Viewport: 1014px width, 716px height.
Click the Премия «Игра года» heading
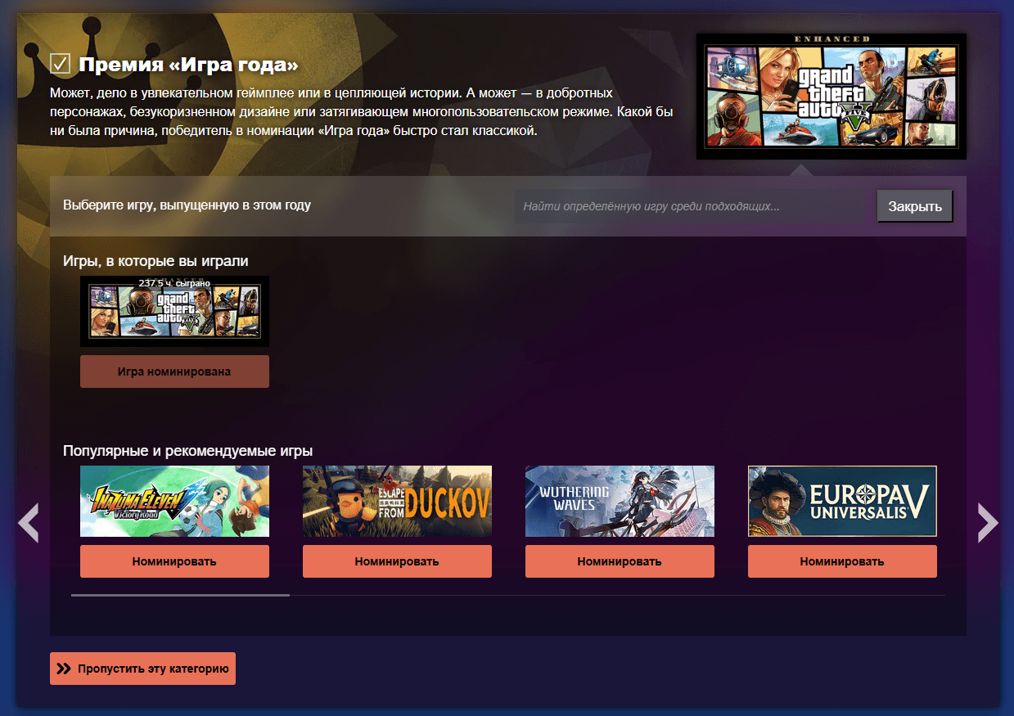point(188,64)
